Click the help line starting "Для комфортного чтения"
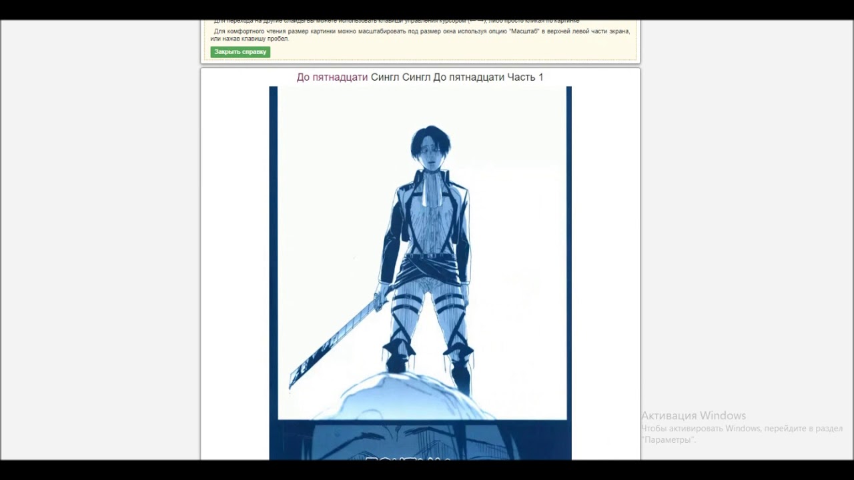Image resolution: width=854 pixels, height=480 pixels. click(420, 35)
